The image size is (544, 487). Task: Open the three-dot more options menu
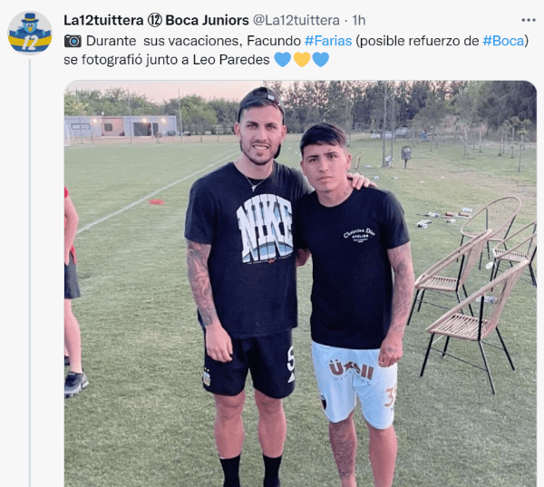(x=529, y=21)
